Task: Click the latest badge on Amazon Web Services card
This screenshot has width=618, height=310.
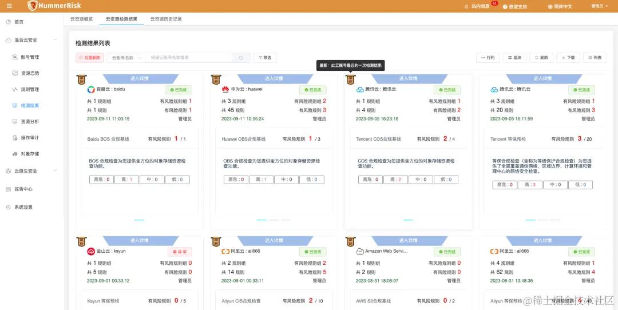Action: coord(350,242)
